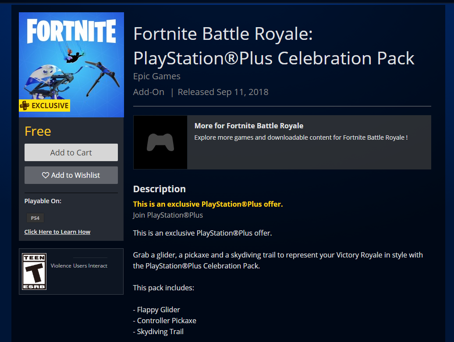Click the Epic Games publisher link

156,76
